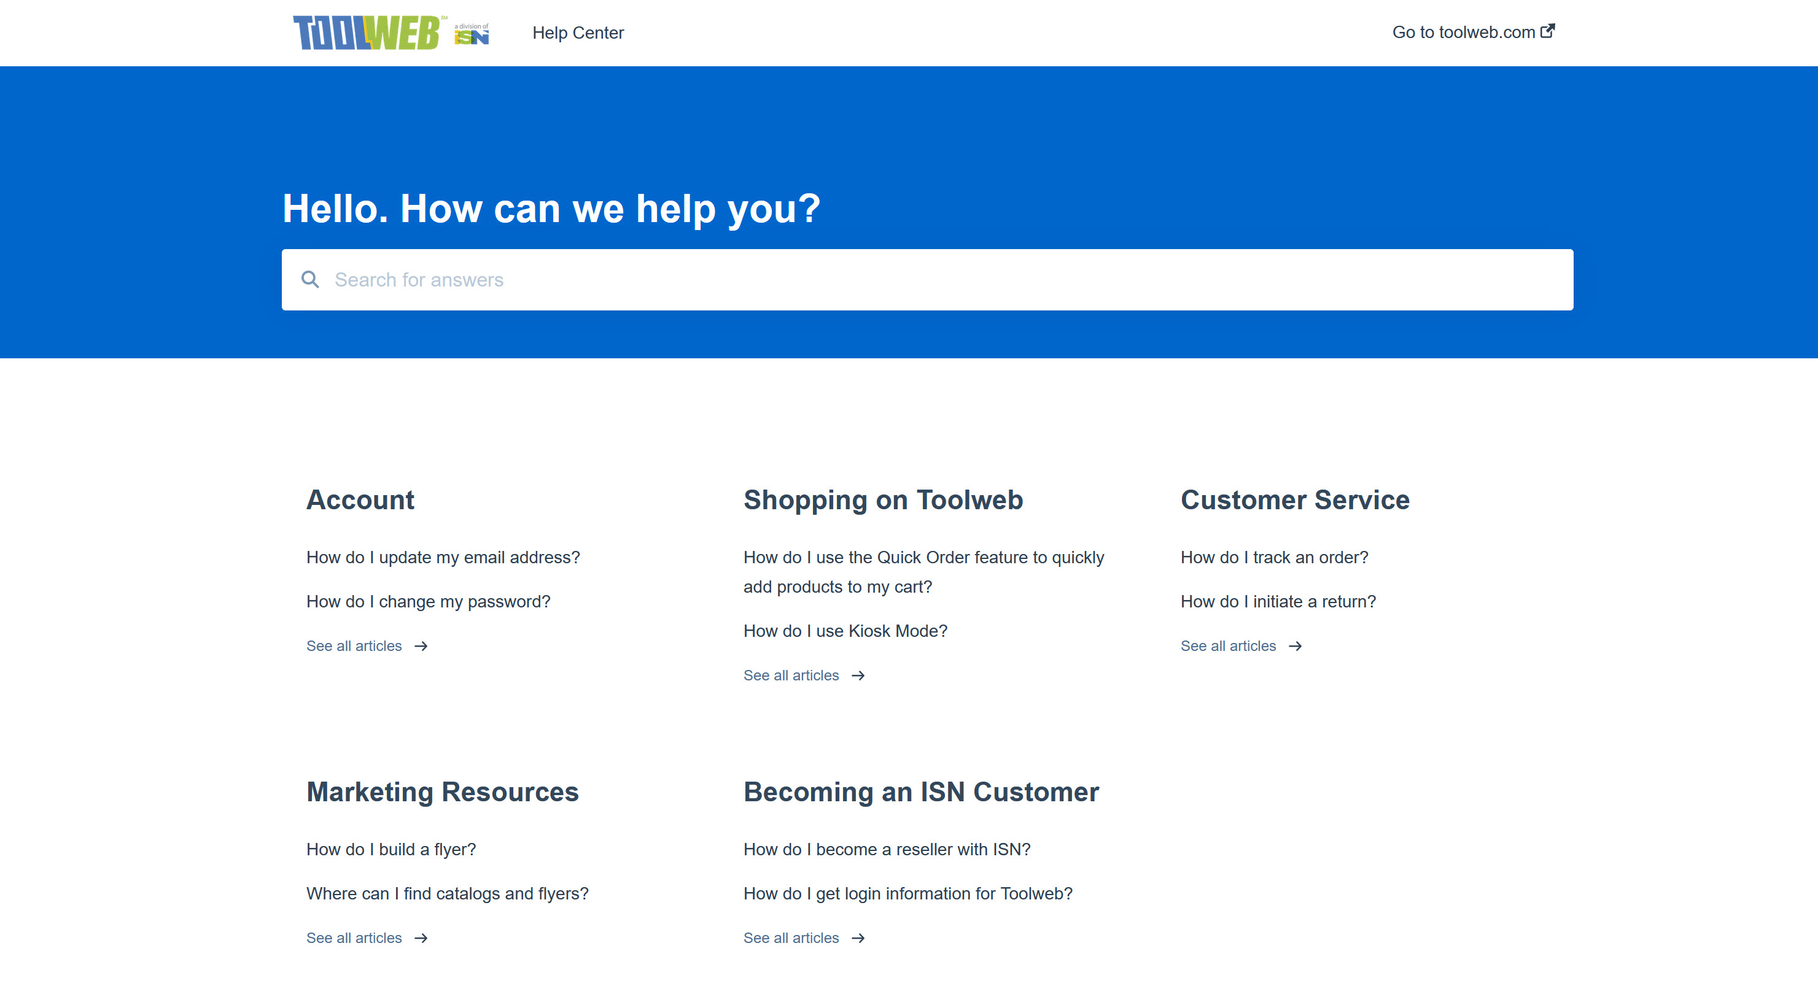The height and width of the screenshot is (989, 1818).
Task: Go to toolweb.com via header link
Action: 1463,33
